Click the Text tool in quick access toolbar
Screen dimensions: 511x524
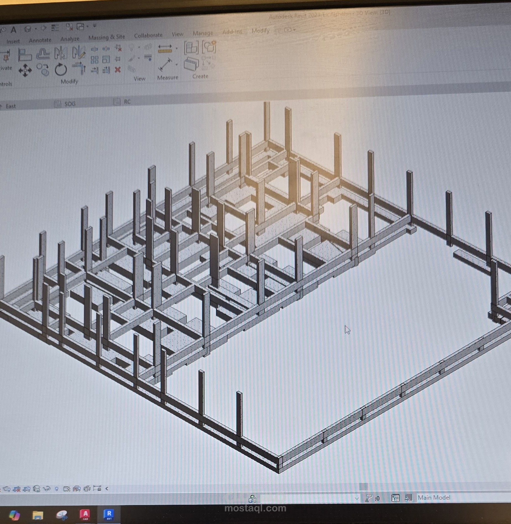tap(13, 30)
